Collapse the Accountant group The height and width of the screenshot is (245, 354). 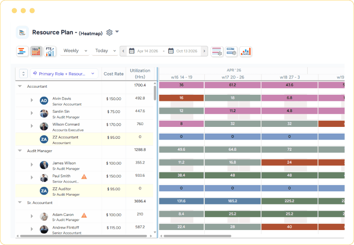(x=20, y=86)
